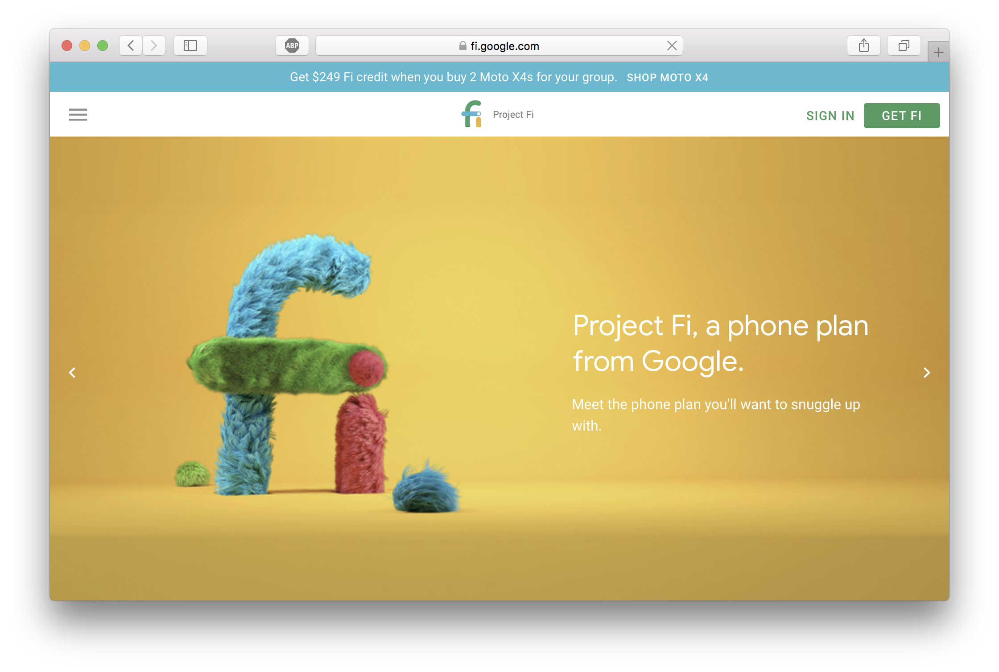The width and height of the screenshot is (999, 672).
Task: Toggle the Safari sidebar view
Action: point(190,46)
